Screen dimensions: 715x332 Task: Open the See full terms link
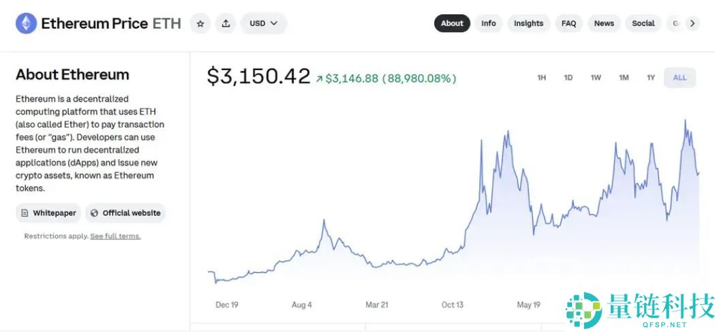pyautogui.click(x=115, y=236)
